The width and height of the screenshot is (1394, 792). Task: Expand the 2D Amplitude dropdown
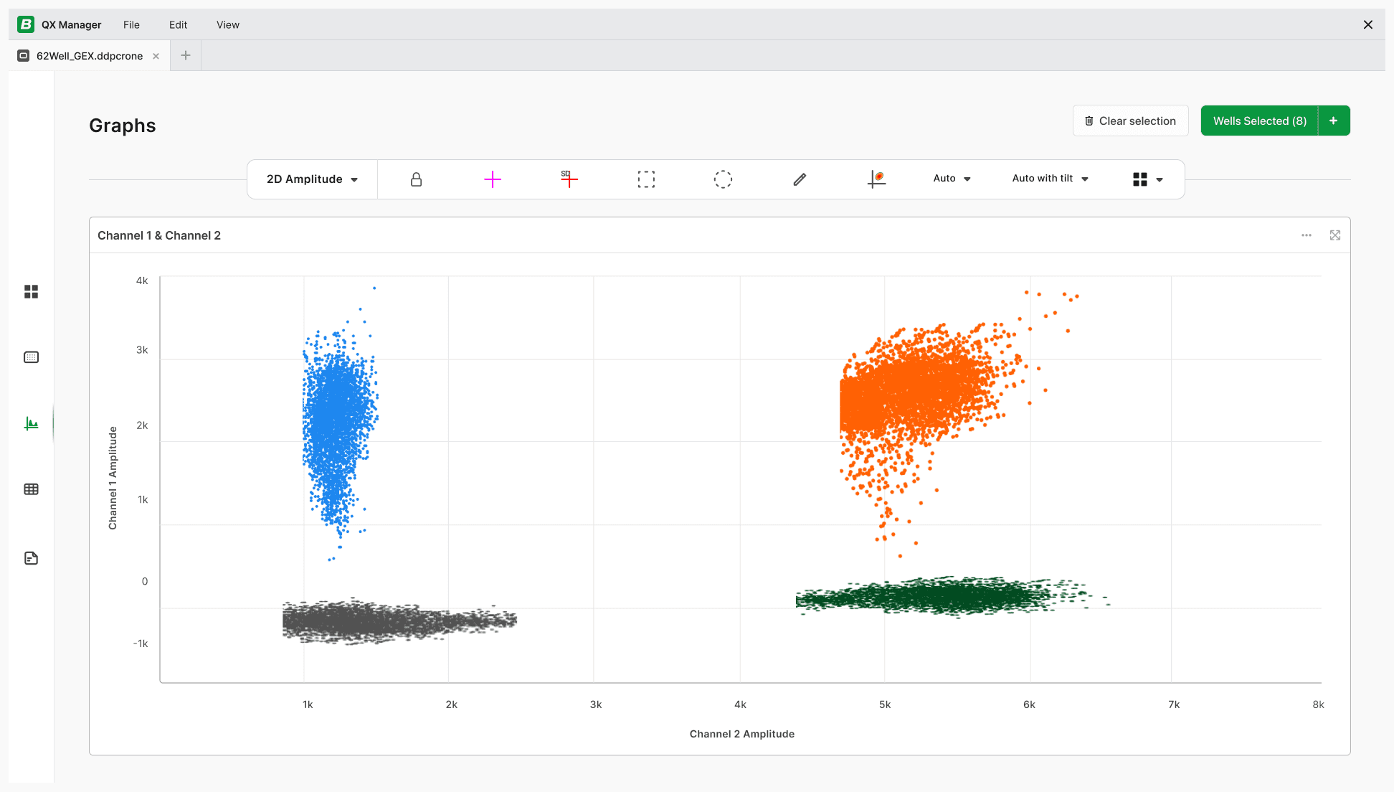[312, 179]
